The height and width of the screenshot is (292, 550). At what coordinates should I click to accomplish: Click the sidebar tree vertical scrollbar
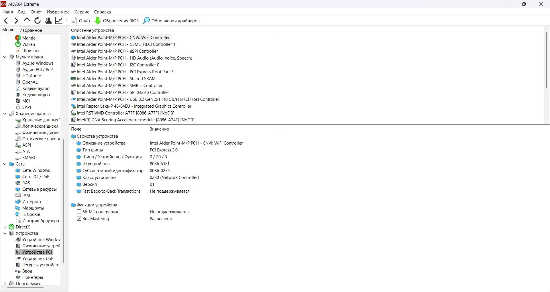click(63, 201)
